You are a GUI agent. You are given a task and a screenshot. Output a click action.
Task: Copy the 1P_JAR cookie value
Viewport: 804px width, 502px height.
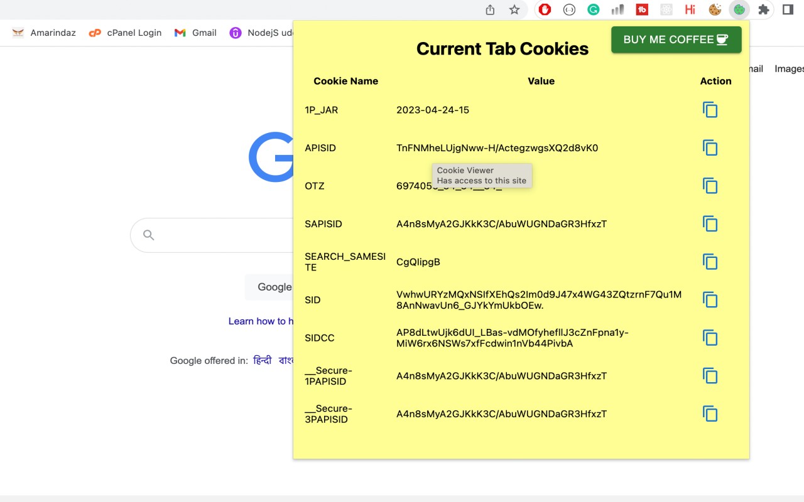point(710,110)
